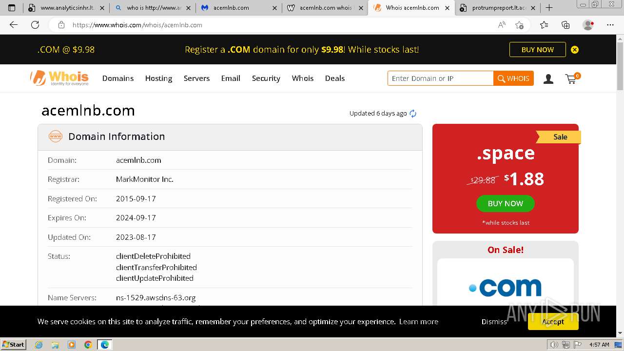Click the orange WHOIS search button

[x=513, y=78]
